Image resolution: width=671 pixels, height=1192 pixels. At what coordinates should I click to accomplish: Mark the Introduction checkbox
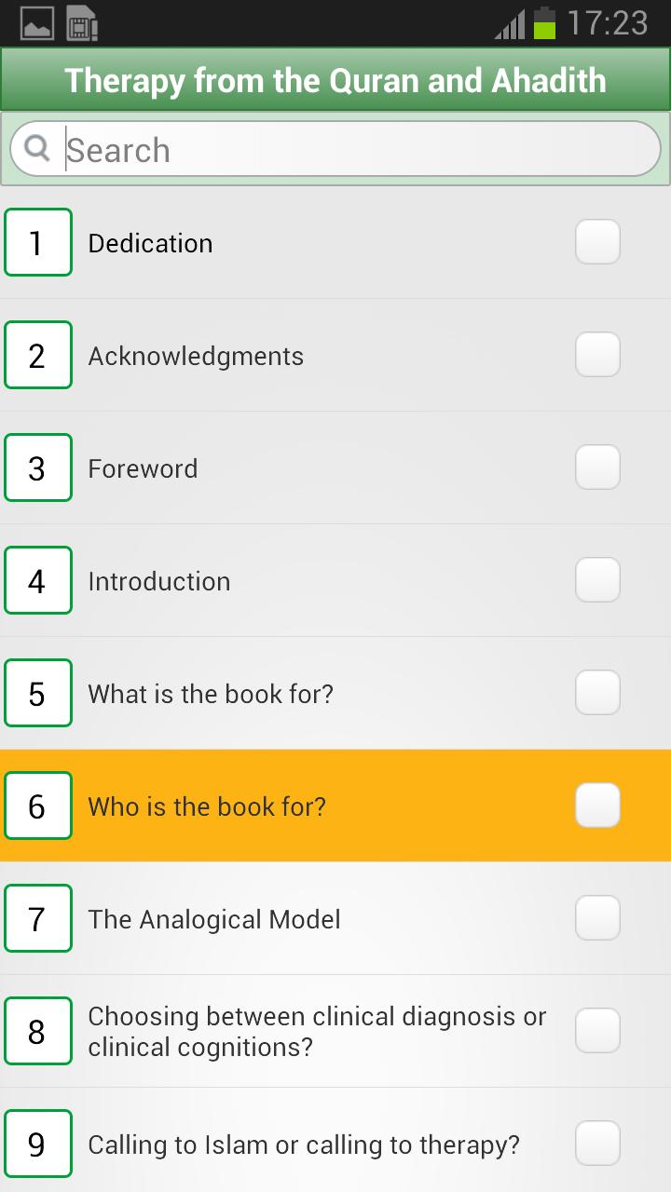click(x=597, y=580)
